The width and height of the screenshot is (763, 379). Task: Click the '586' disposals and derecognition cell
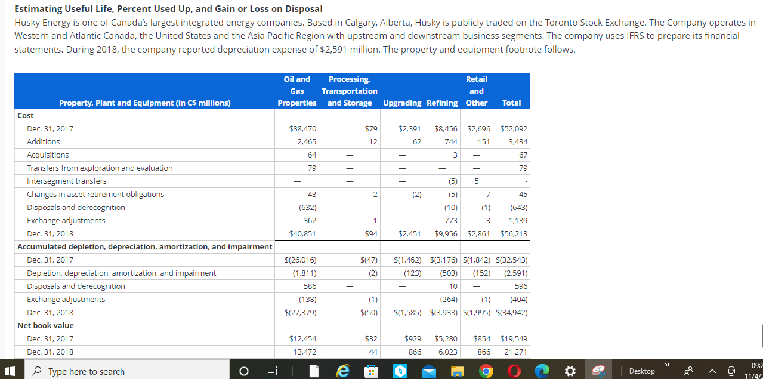point(310,286)
